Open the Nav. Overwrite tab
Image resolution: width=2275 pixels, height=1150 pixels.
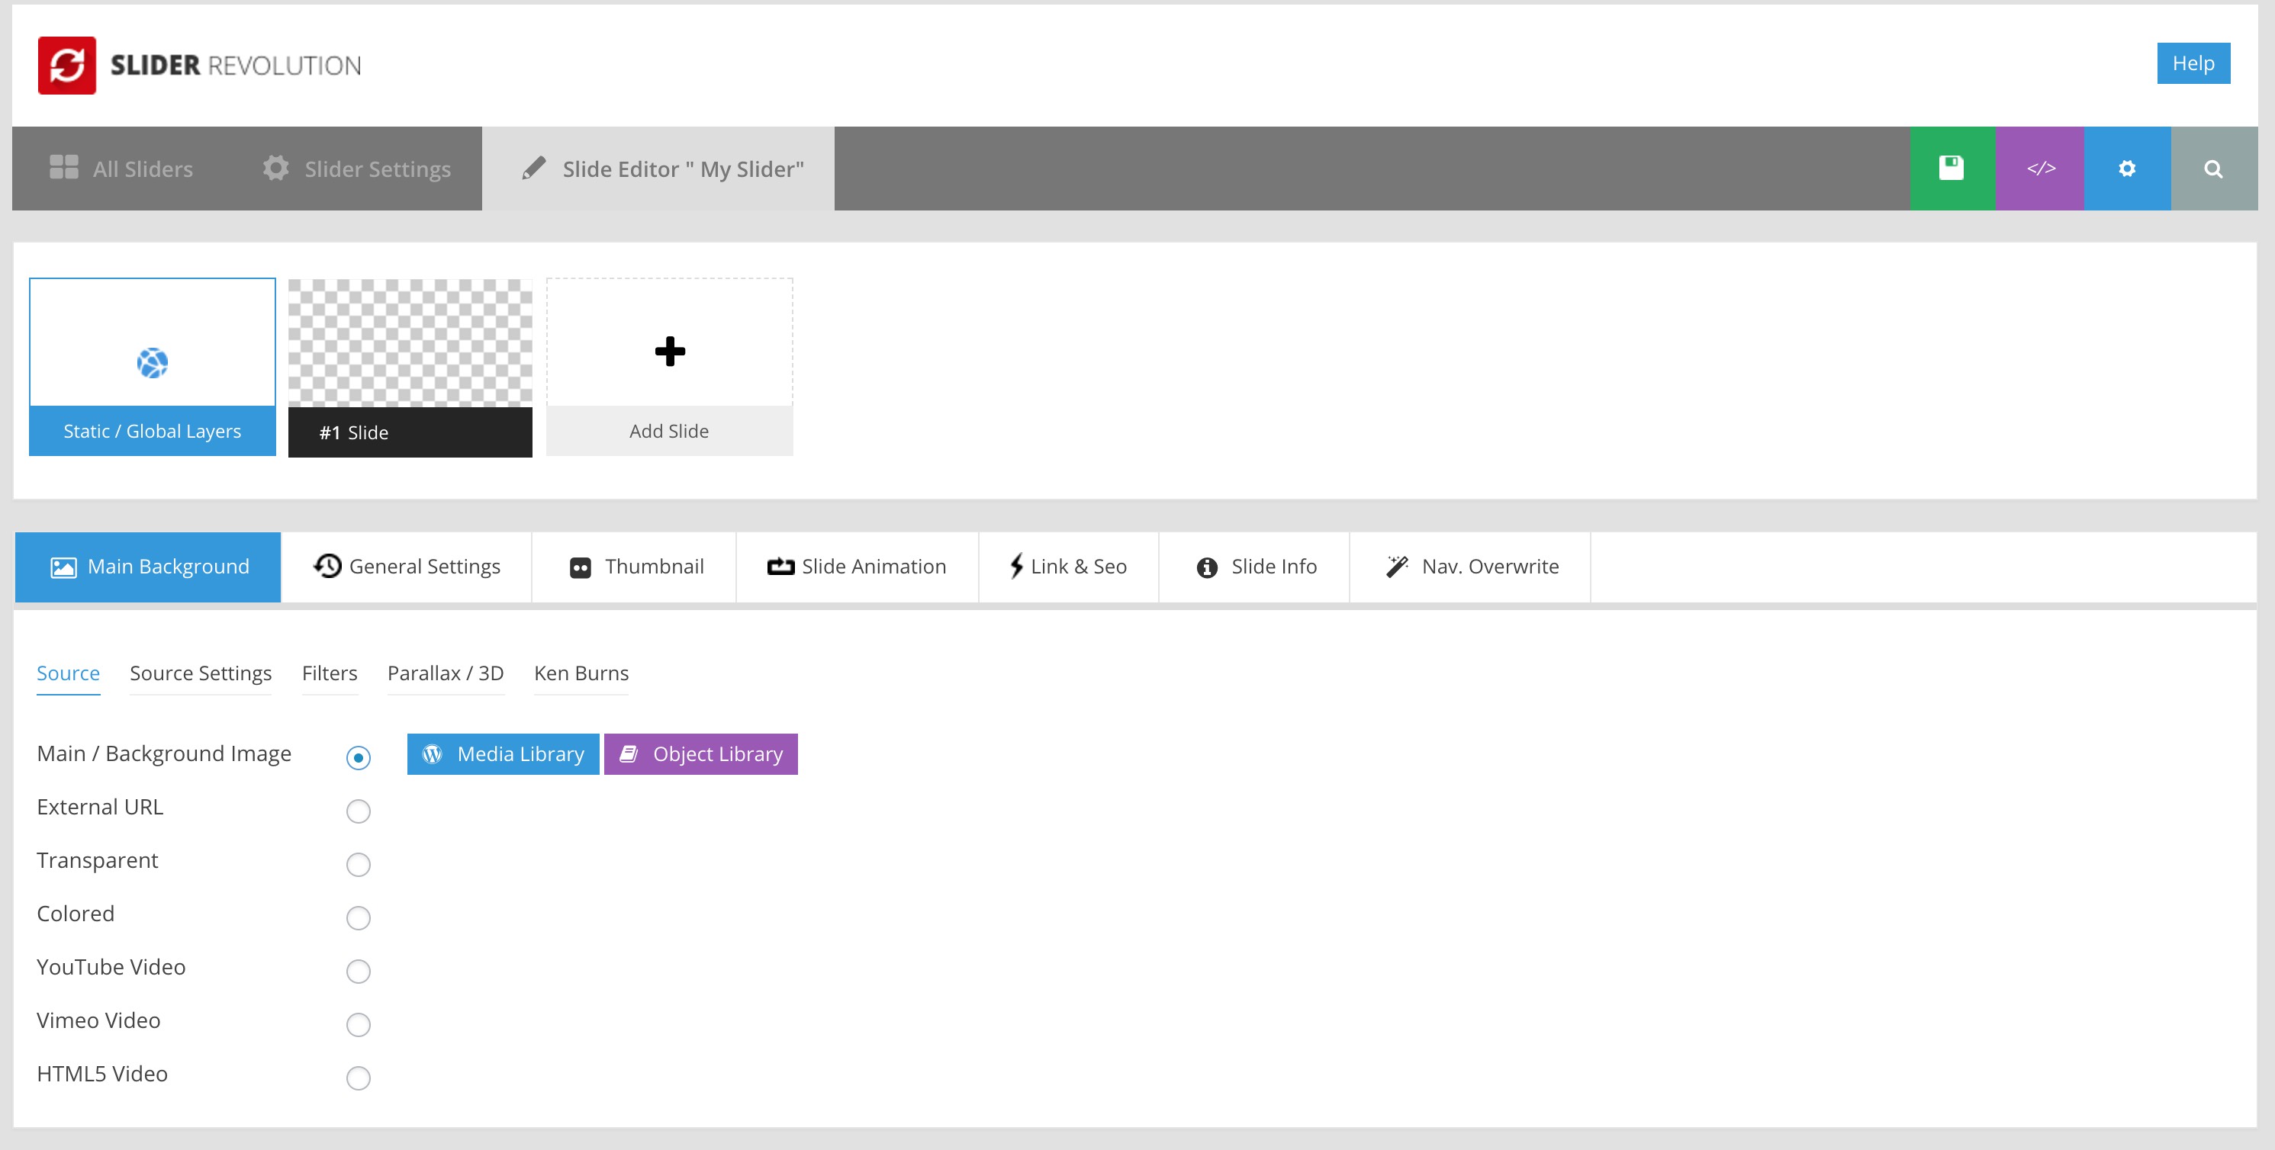[1472, 567]
